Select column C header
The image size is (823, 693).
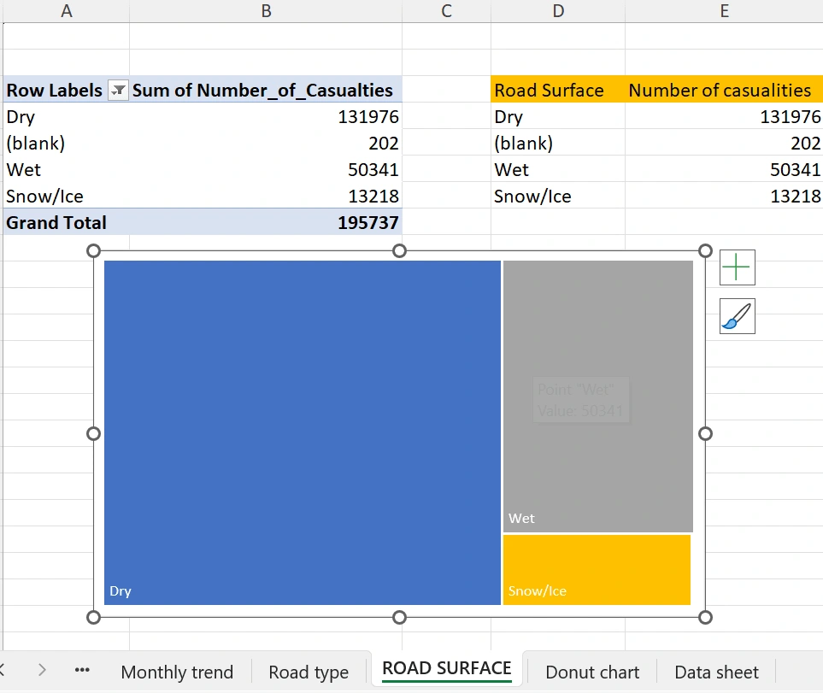(446, 11)
